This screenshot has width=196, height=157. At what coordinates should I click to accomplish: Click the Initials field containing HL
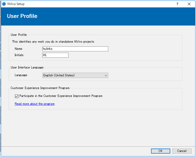(x=55, y=55)
